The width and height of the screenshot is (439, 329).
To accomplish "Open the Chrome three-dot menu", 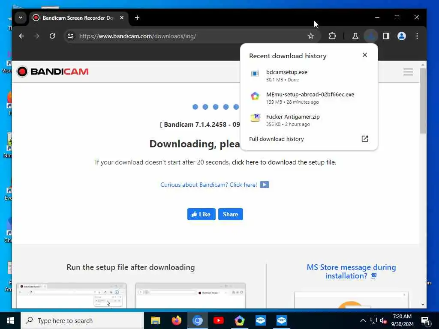I will pyautogui.click(x=417, y=36).
